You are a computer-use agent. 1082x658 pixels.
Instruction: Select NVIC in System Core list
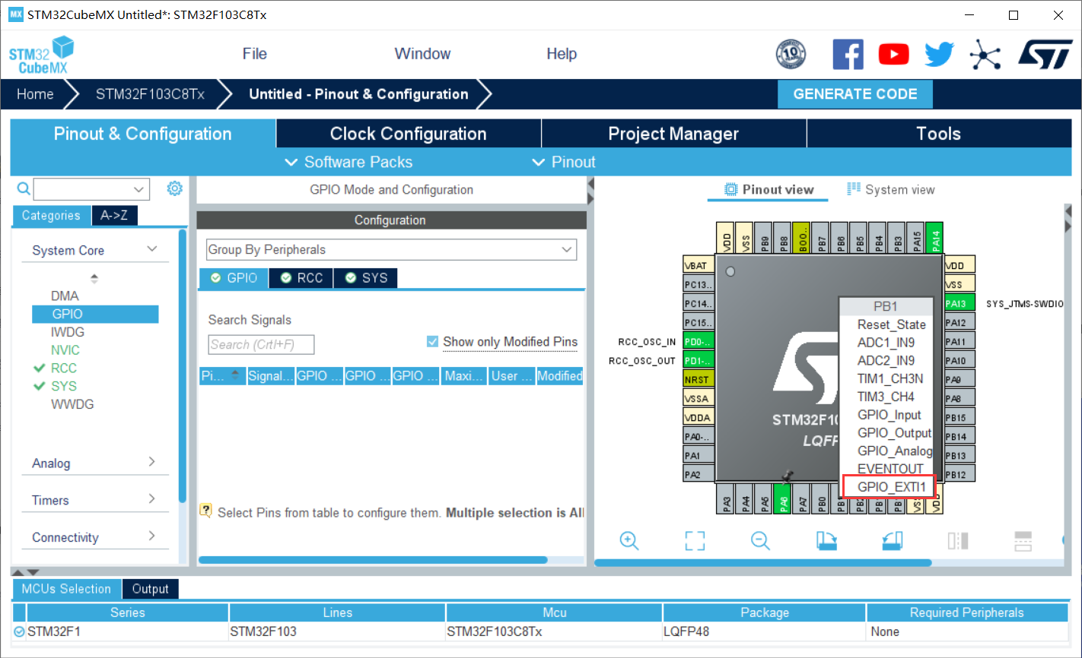click(x=65, y=350)
